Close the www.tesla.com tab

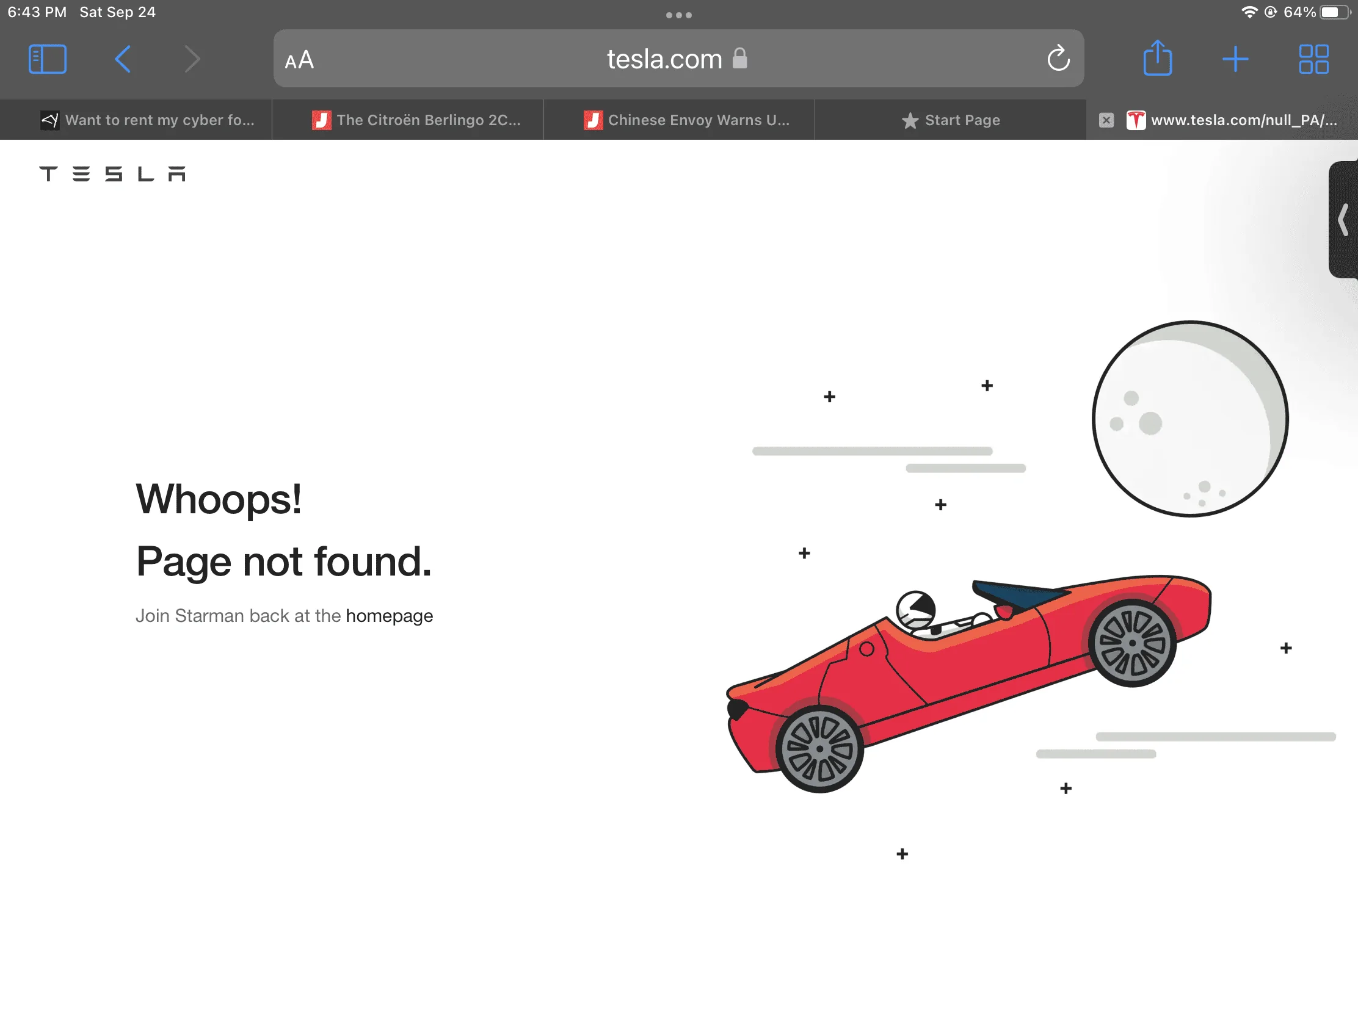[x=1106, y=120]
